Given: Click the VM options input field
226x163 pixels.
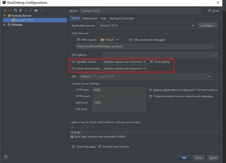Looking at the screenshot, I should (x=160, y=55).
